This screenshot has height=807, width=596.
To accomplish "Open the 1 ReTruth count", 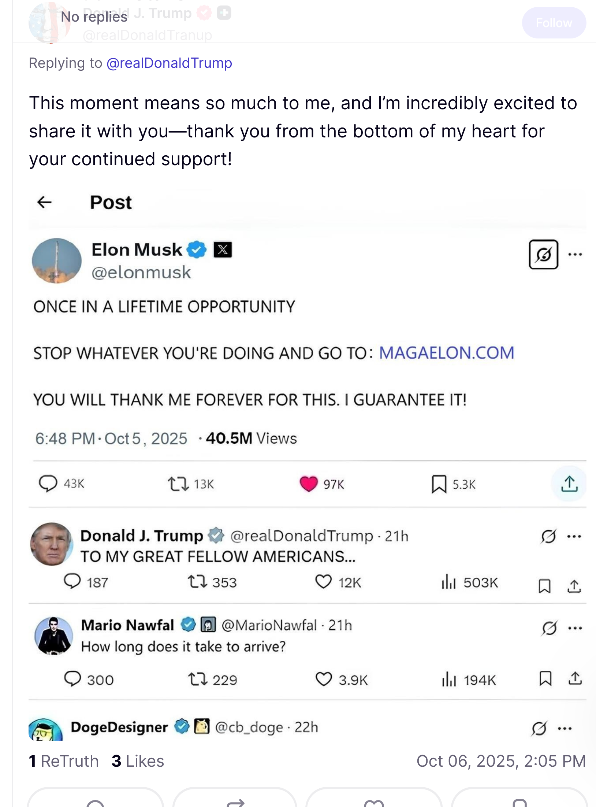I will 64,761.
